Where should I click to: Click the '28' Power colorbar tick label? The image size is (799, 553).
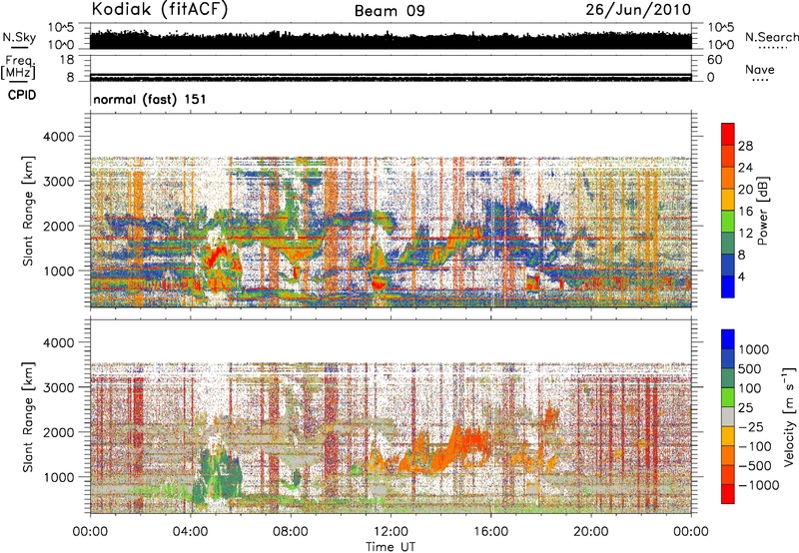[x=745, y=146]
